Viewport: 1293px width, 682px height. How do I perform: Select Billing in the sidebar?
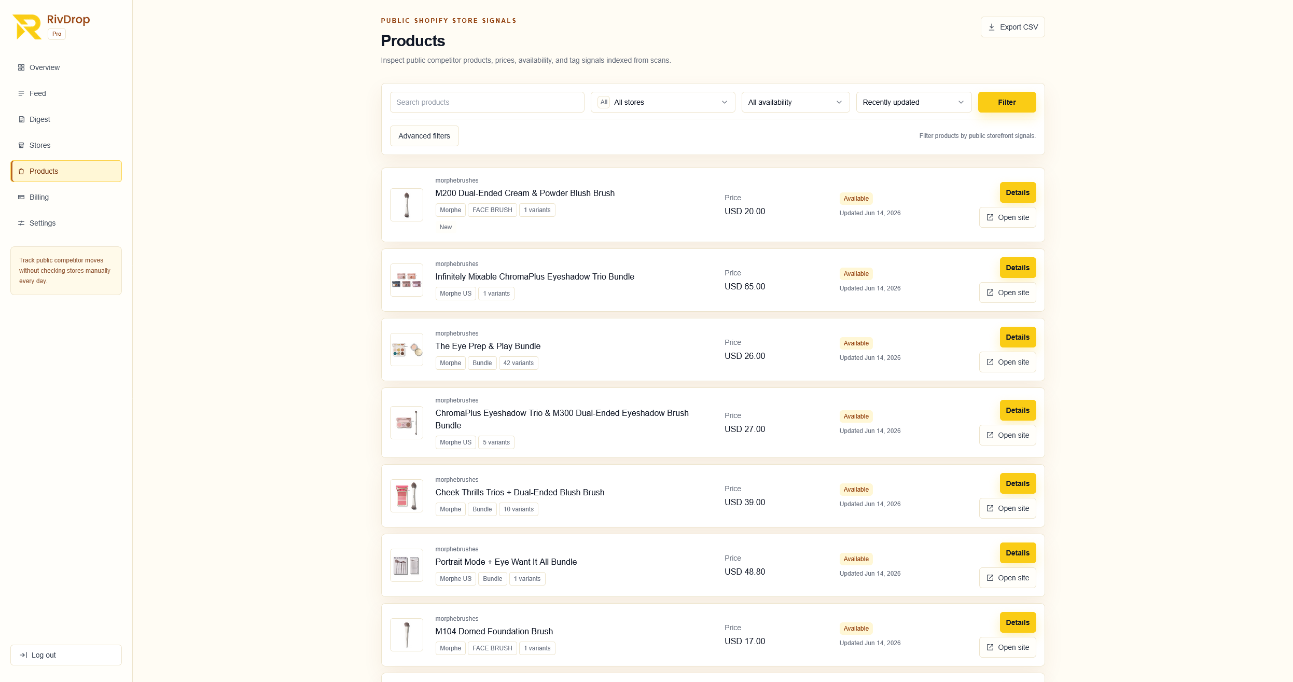coord(66,197)
